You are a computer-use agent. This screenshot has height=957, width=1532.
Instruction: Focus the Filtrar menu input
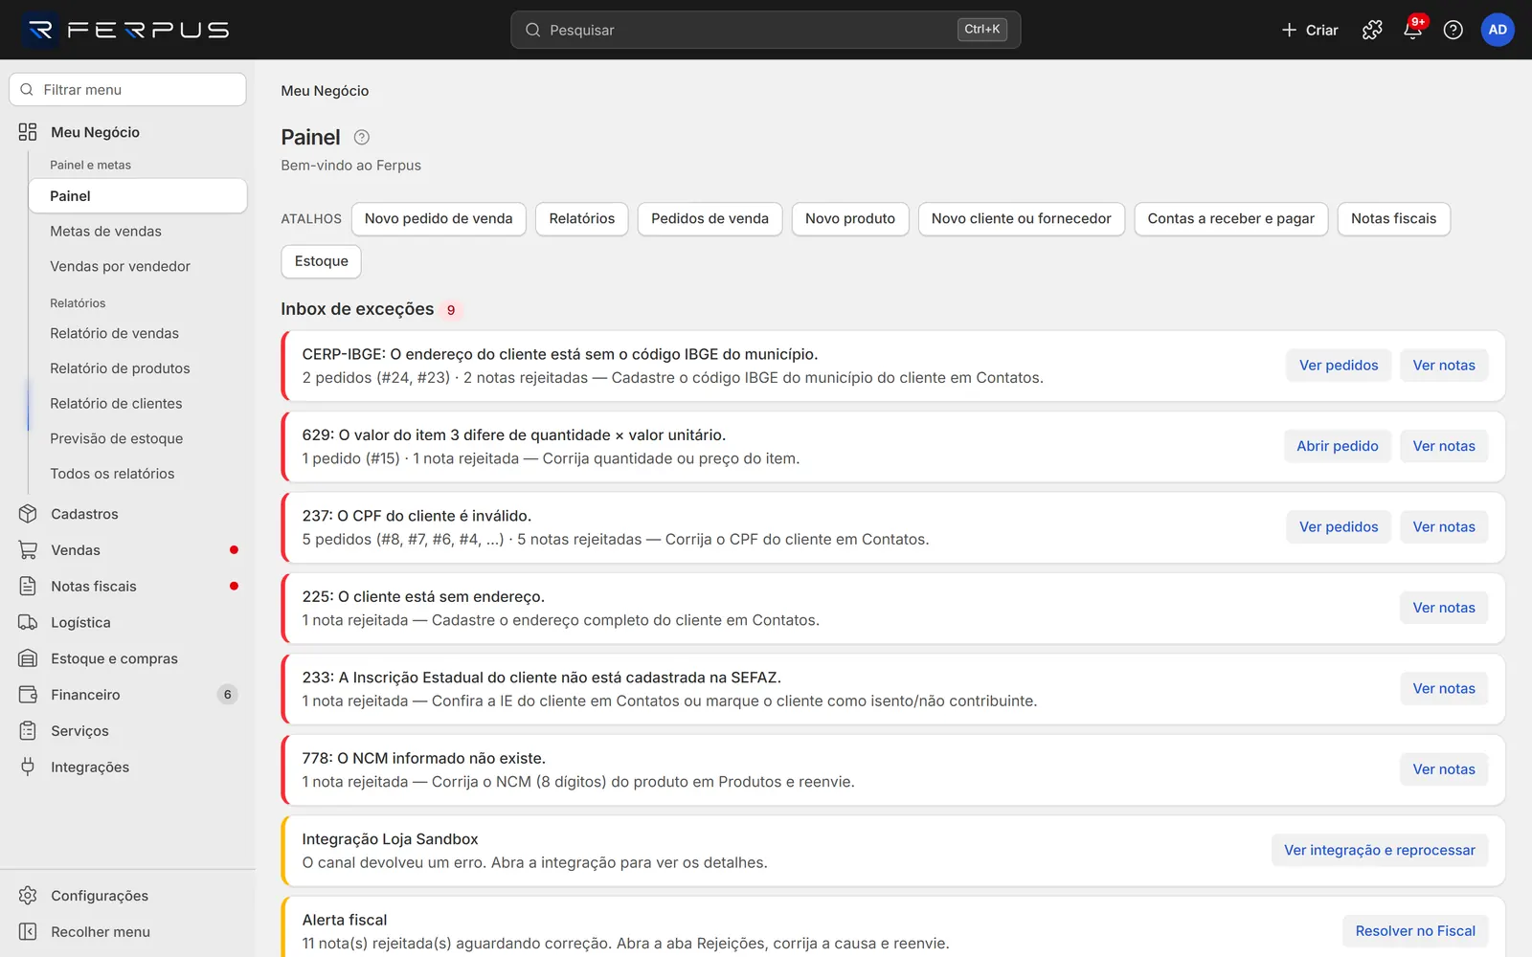(127, 90)
